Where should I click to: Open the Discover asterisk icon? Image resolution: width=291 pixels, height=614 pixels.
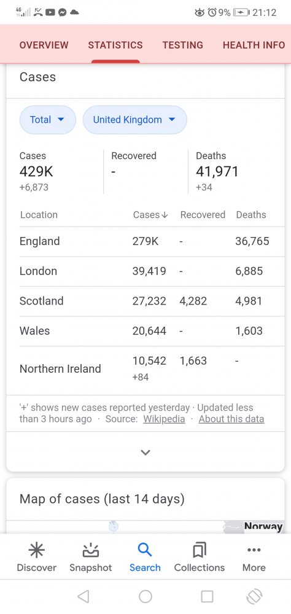point(36,550)
